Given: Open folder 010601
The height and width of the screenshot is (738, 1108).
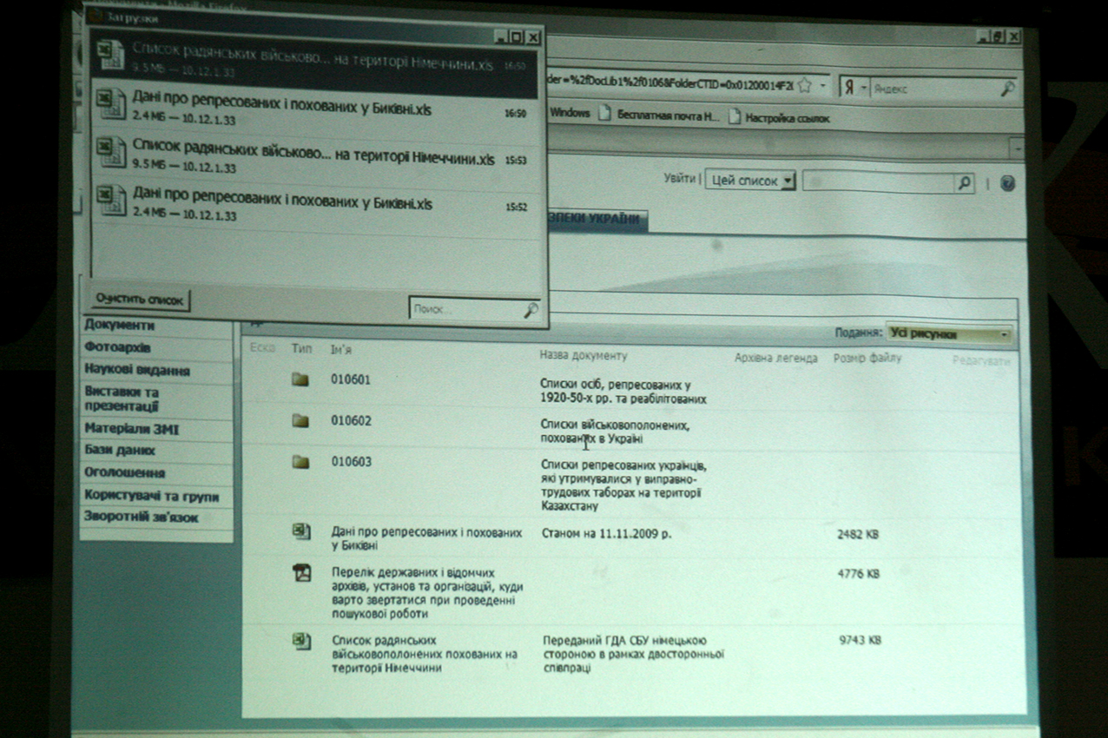Looking at the screenshot, I should coord(350,379).
